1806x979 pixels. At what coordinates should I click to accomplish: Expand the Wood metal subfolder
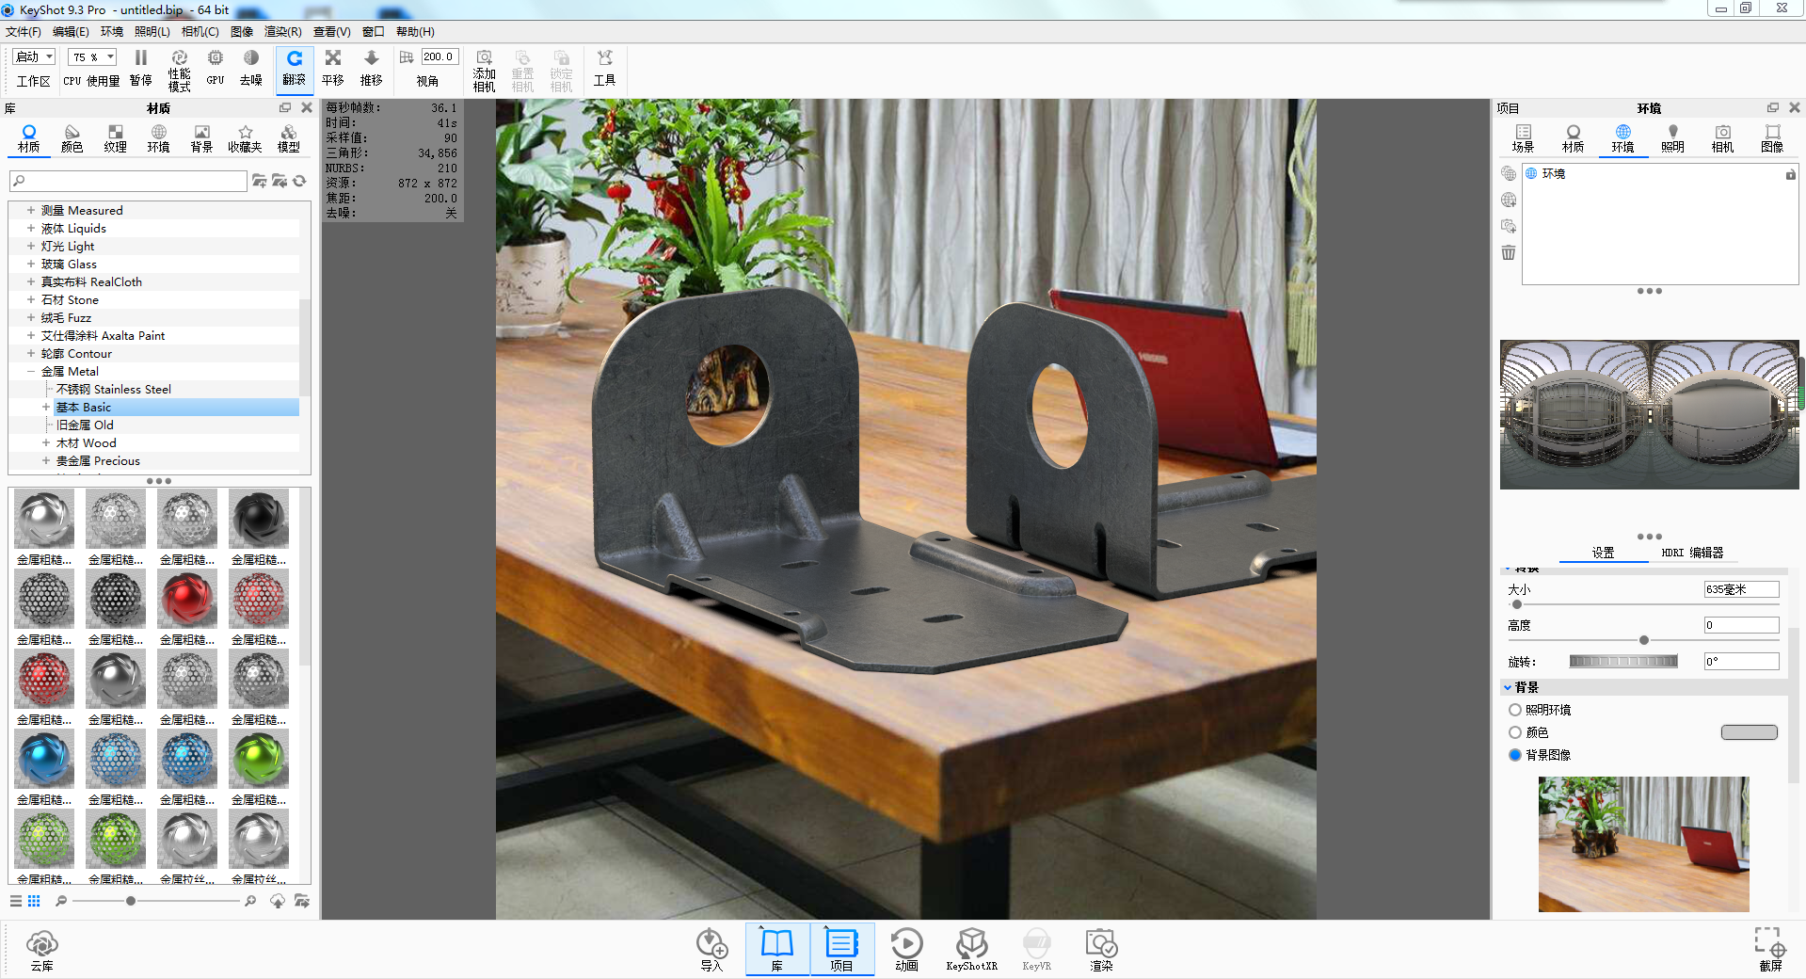pos(46,442)
